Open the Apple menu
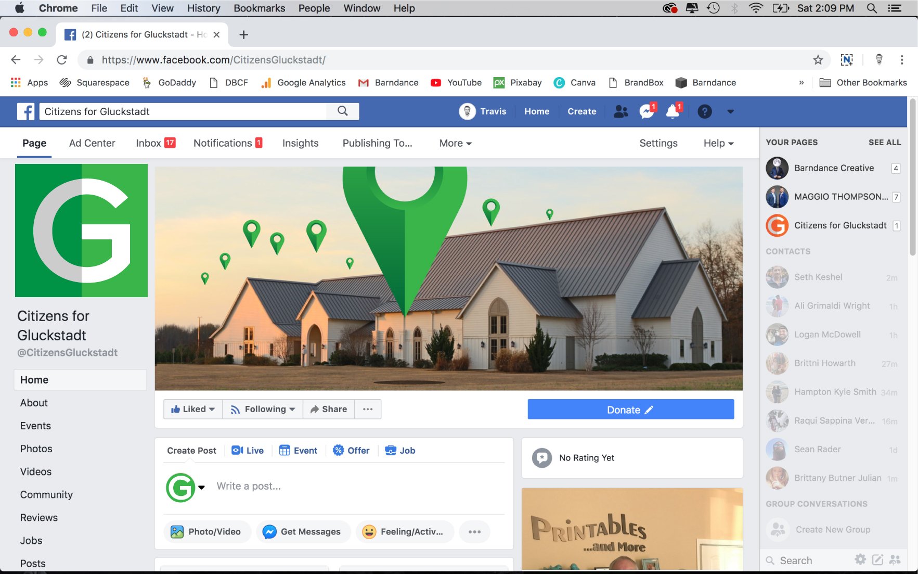 [20, 8]
